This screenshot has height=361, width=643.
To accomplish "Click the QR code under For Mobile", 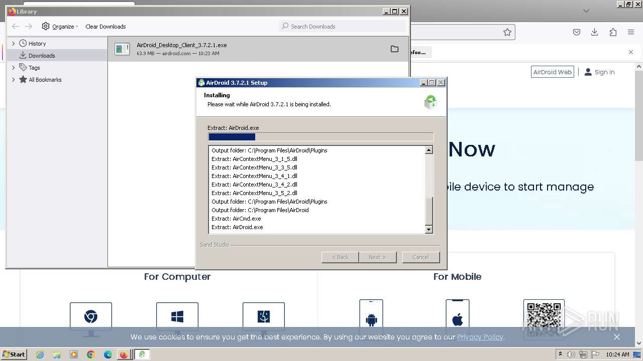I will pos(544,319).
